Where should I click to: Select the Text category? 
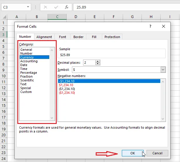(x=34, y=84)
